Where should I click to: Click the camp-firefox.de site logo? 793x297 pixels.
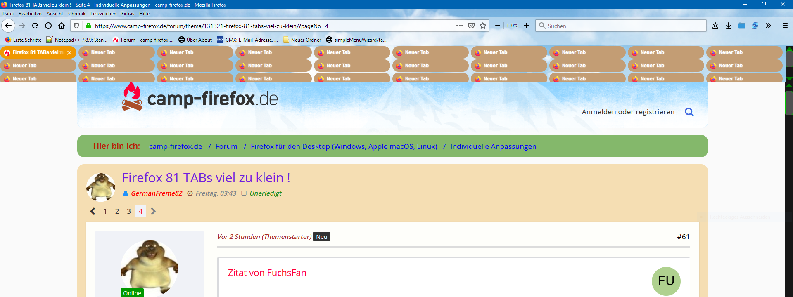(200, 98)
